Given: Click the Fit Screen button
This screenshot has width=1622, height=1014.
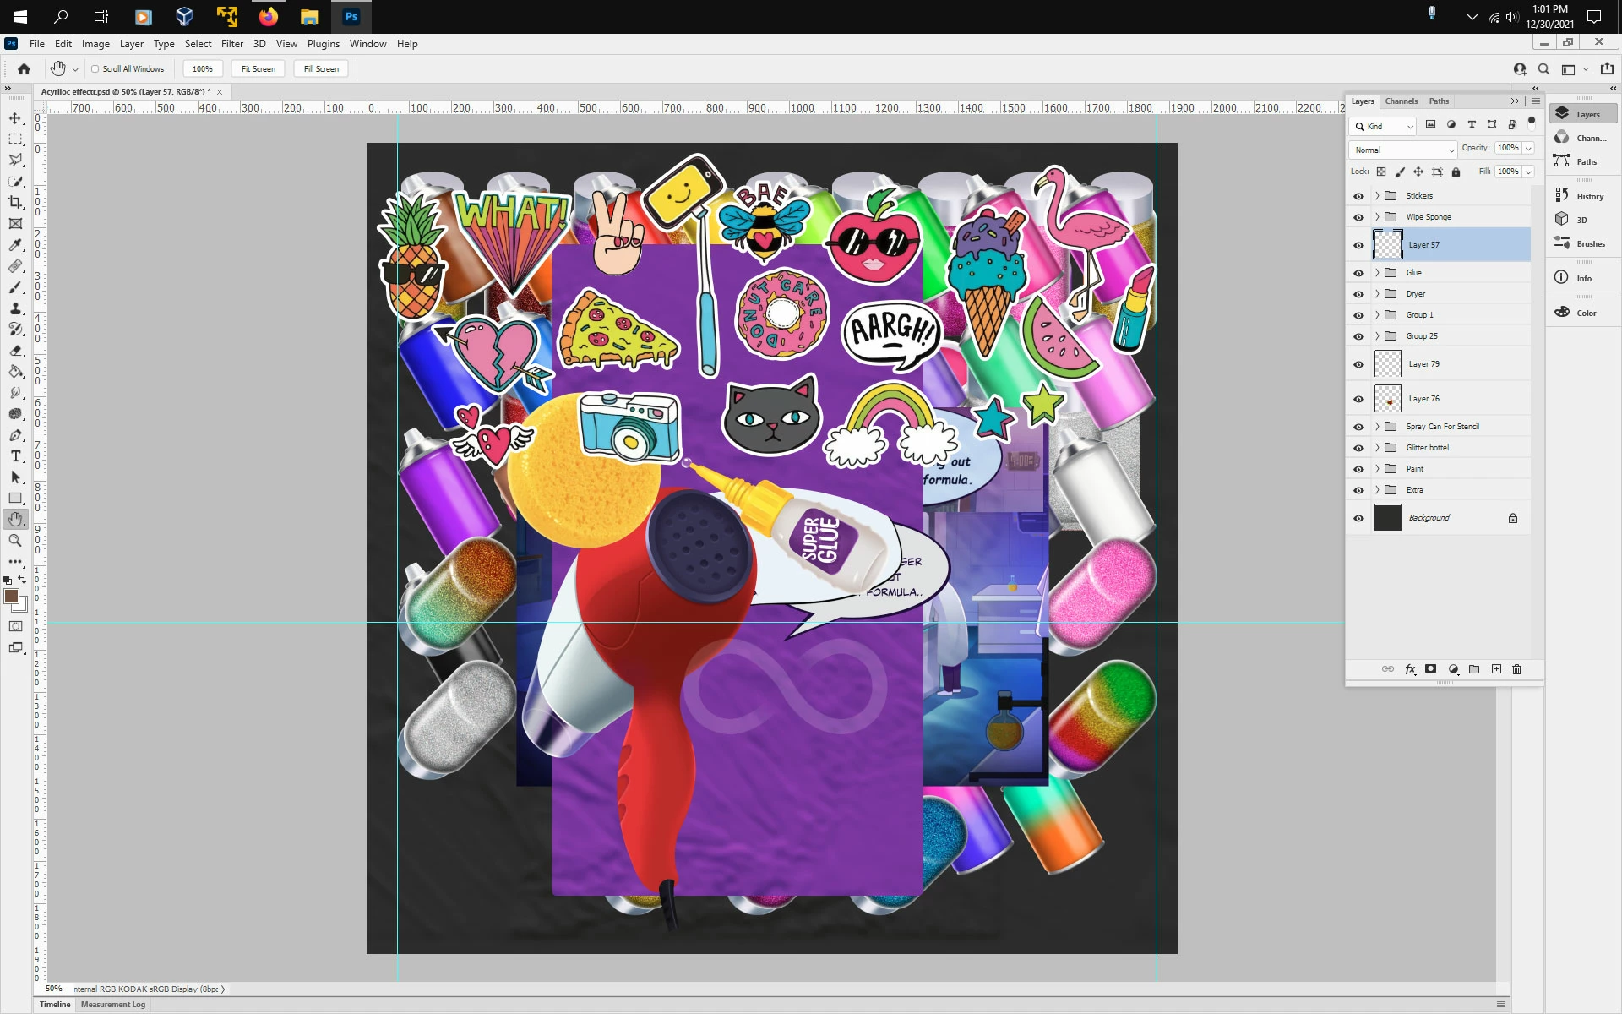Looking at the screenshot, I should [x=258, y=69].
